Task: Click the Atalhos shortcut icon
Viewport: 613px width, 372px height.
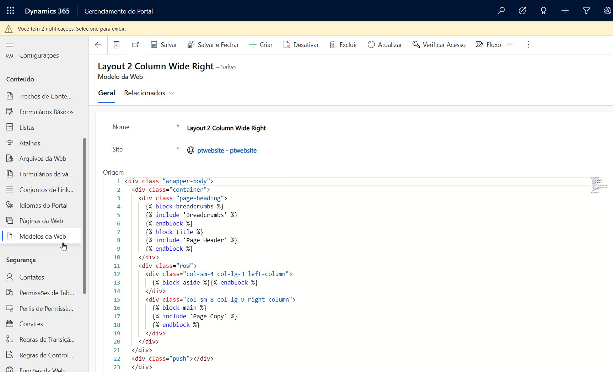Action: click(x=10, y=143)
